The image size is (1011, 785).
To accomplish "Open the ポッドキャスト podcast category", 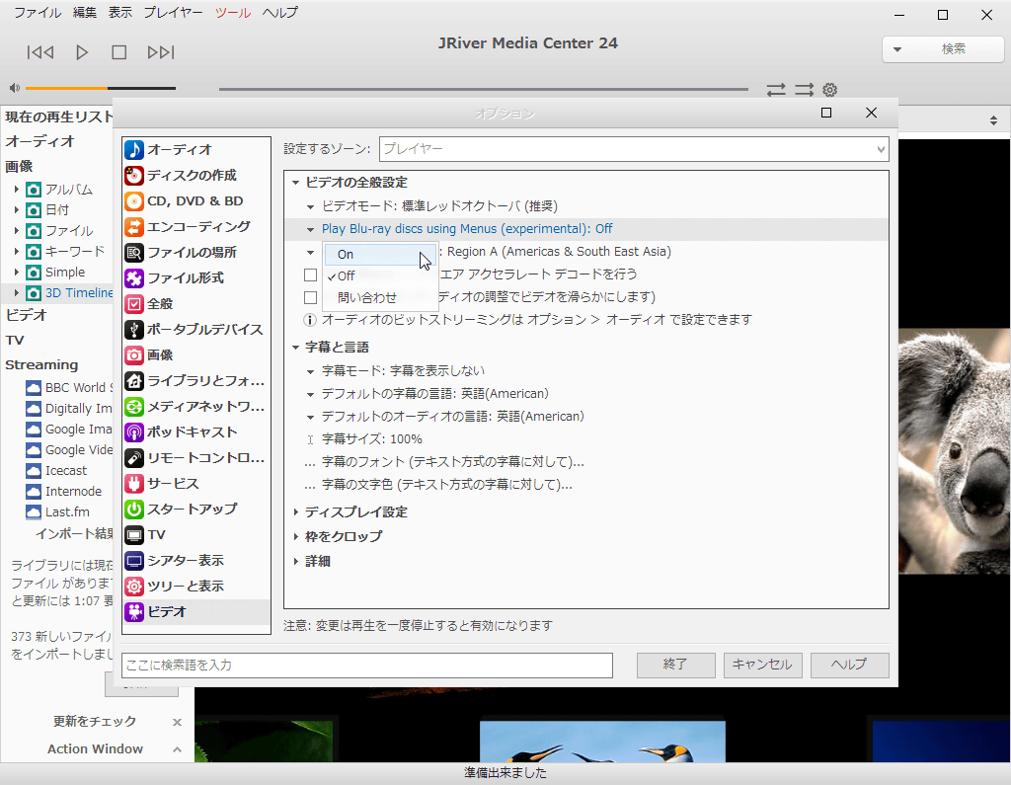I will tap(196, 432).
